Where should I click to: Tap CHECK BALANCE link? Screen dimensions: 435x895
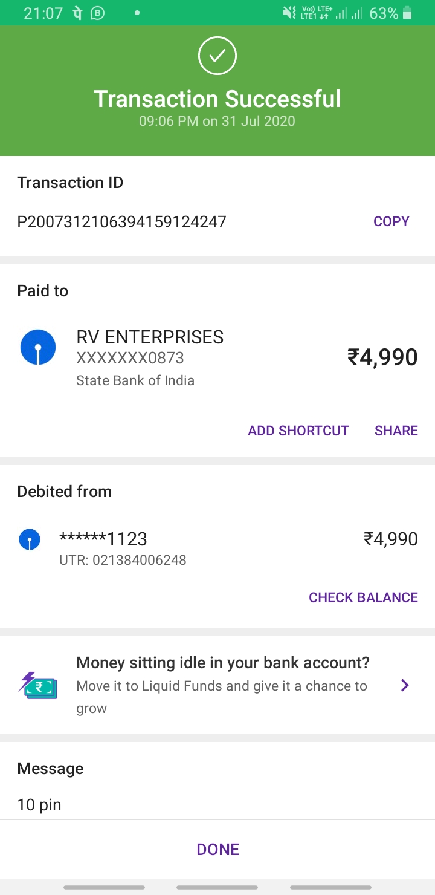(363, 597)
